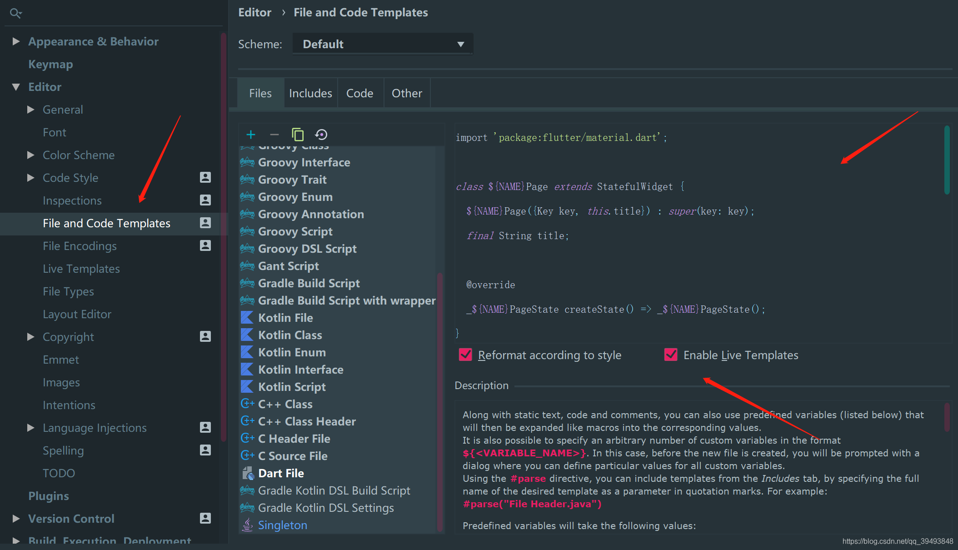Open Plugins settings
958x550 pixels.
49,496
